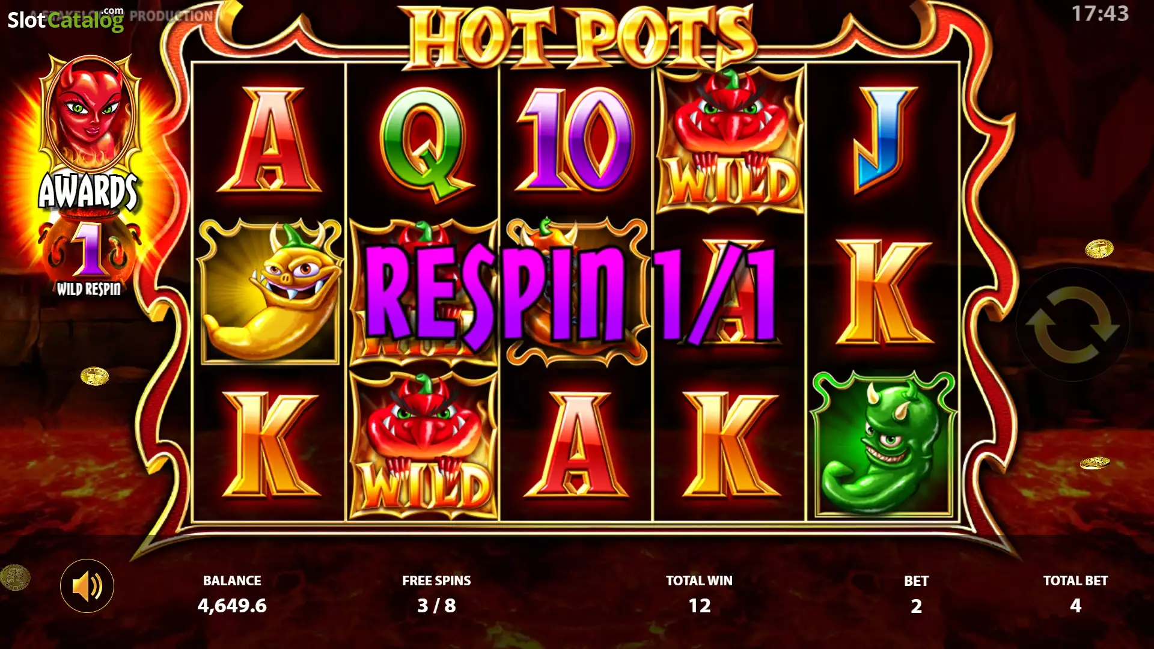Select the green chili devil symbol
Screen dimensions: 1154x649
tap(883, 443)
